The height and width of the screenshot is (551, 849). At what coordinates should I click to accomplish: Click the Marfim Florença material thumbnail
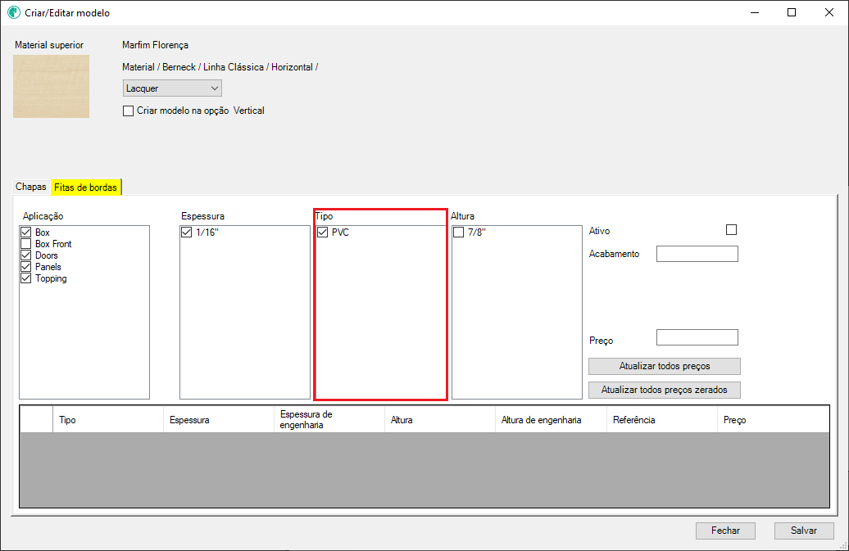tap(51, 86)
